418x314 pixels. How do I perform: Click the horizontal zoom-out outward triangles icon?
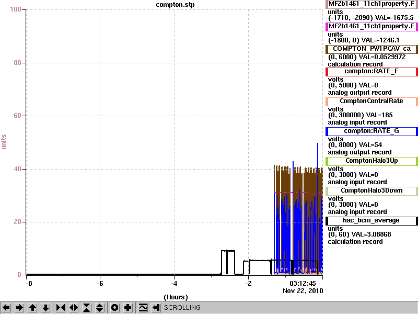coord(74,308)
